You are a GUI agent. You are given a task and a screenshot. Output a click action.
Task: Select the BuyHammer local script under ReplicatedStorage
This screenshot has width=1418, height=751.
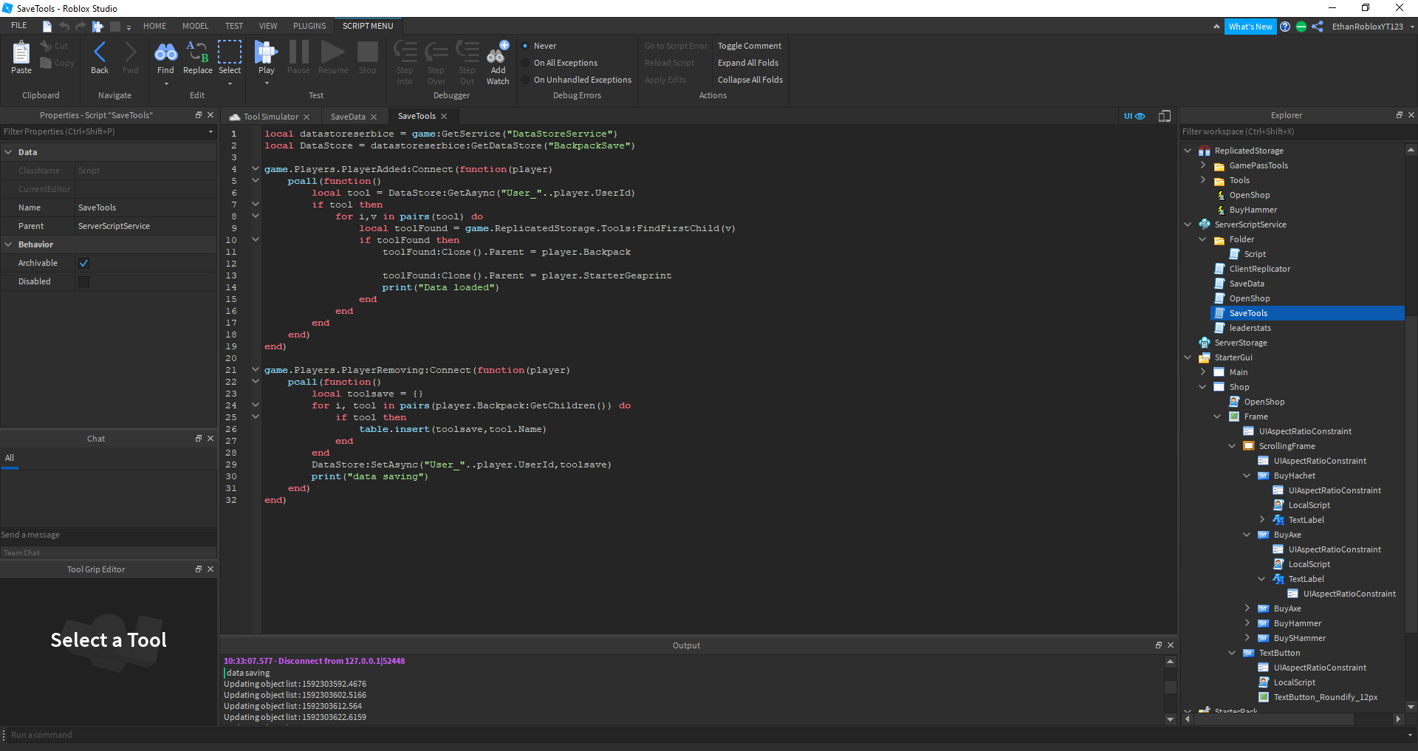click(1253, 210)
